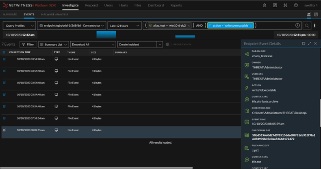Open the three-dot query options menu
This screenshot has height=169, width=321.
[314, 26]
